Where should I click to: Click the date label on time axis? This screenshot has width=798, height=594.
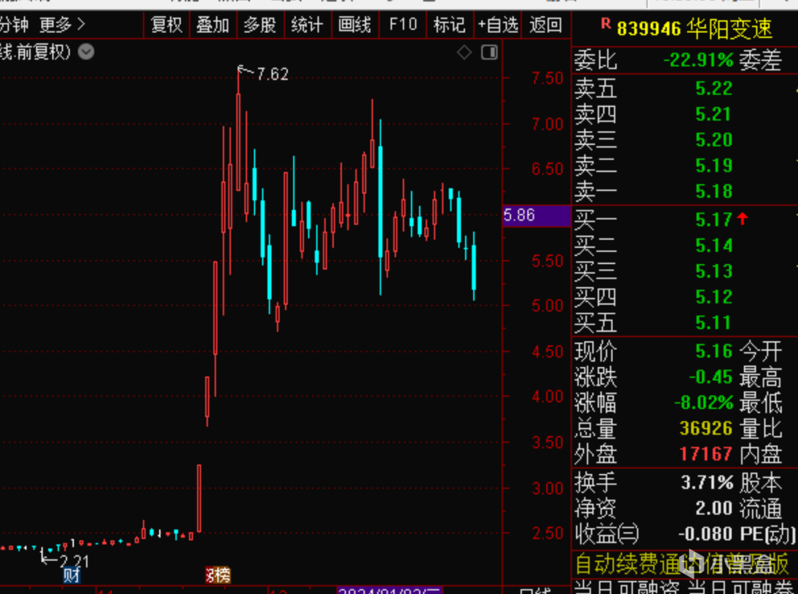(390, 590)
